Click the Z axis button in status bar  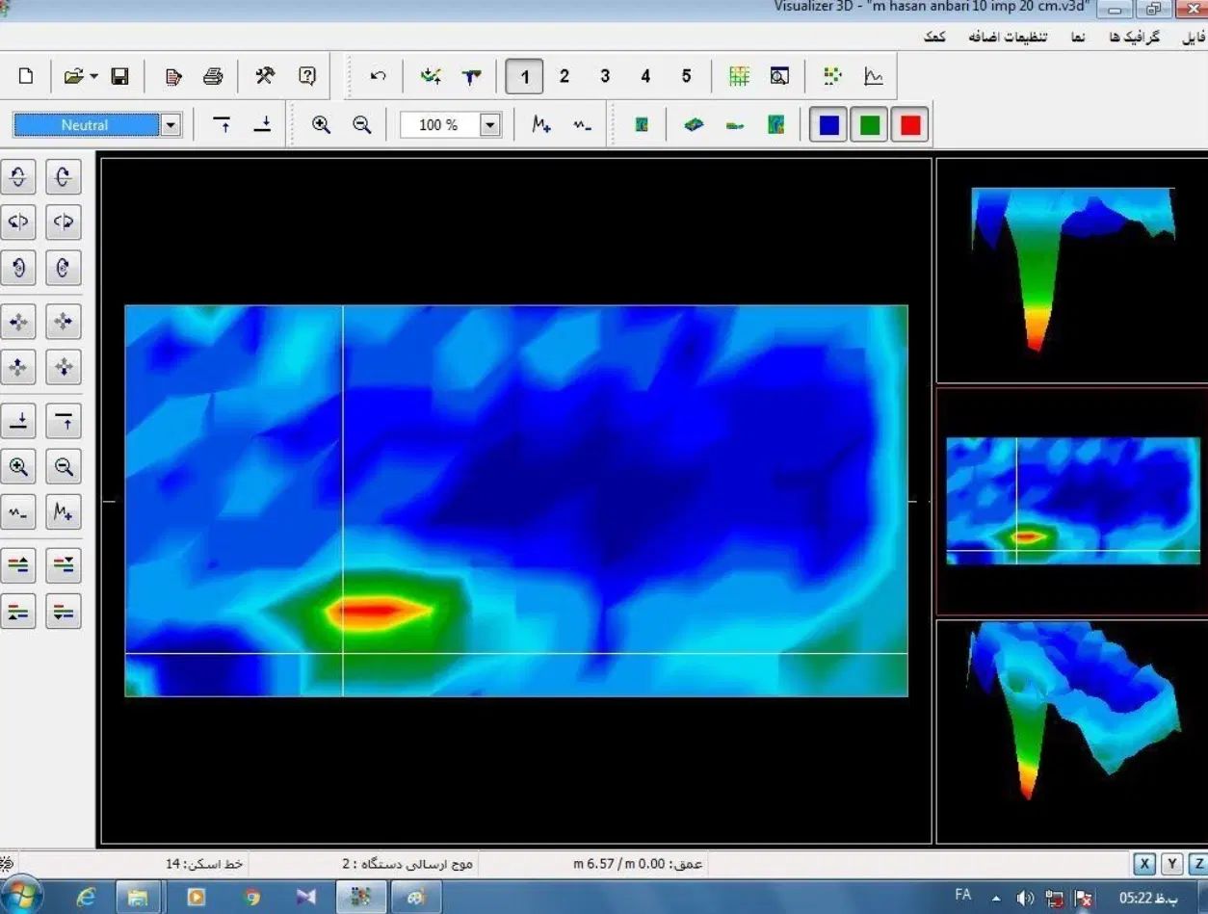click(x=1198, y=864)
